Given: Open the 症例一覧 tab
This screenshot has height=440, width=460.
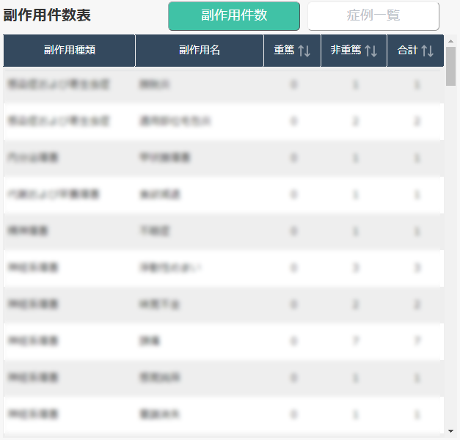Looking at the screenshot, I should (373, 16).
